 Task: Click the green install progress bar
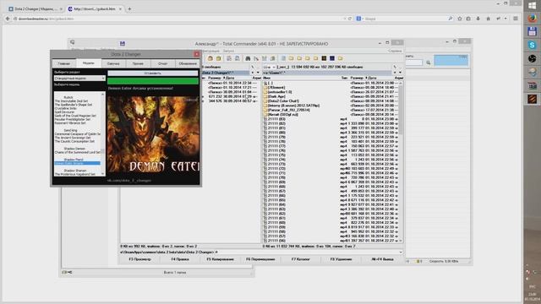[x=153, y=81]
